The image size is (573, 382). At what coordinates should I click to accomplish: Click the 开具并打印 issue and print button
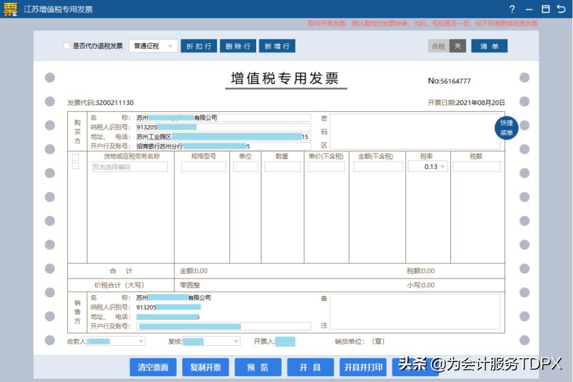[x=364, y=367]
